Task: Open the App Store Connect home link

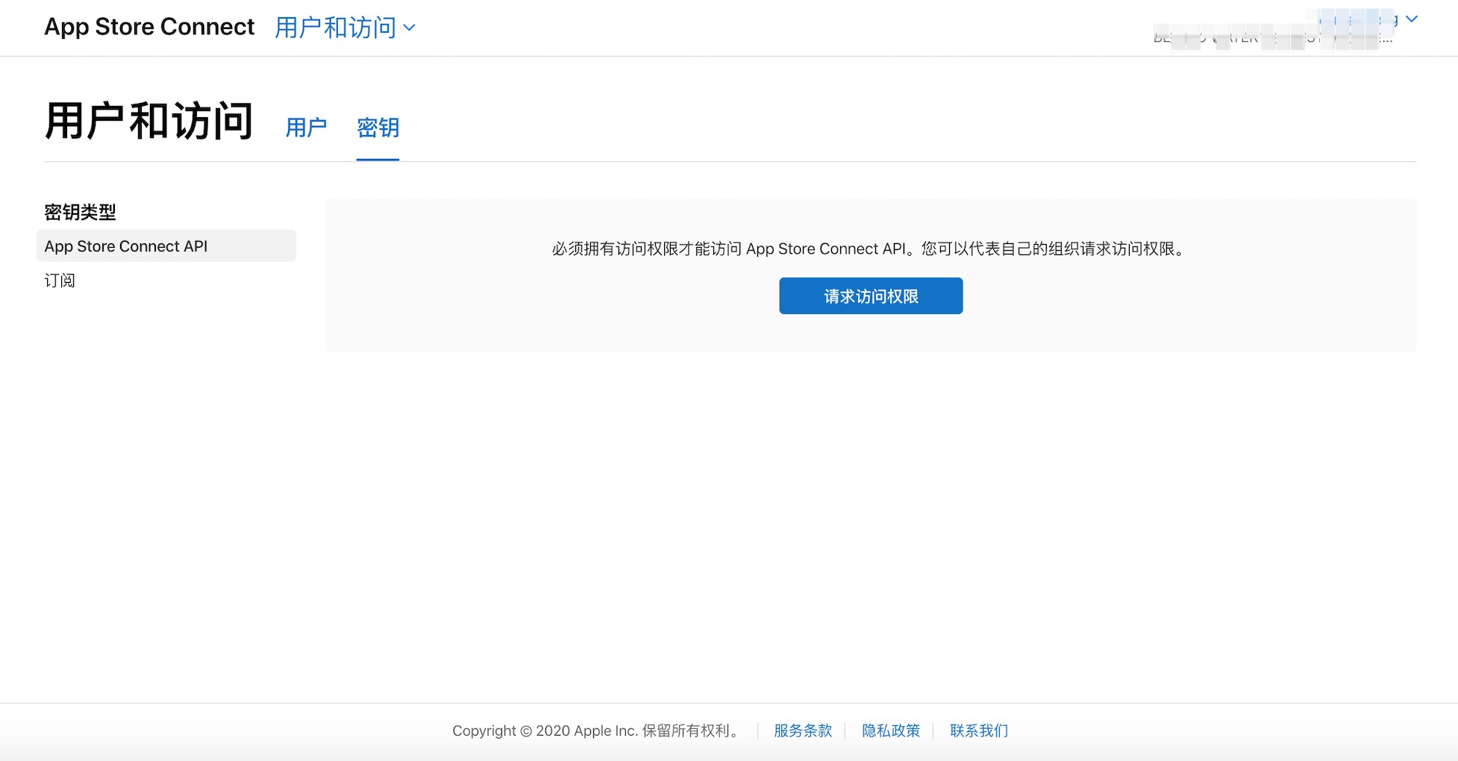Action: [149, 27]
